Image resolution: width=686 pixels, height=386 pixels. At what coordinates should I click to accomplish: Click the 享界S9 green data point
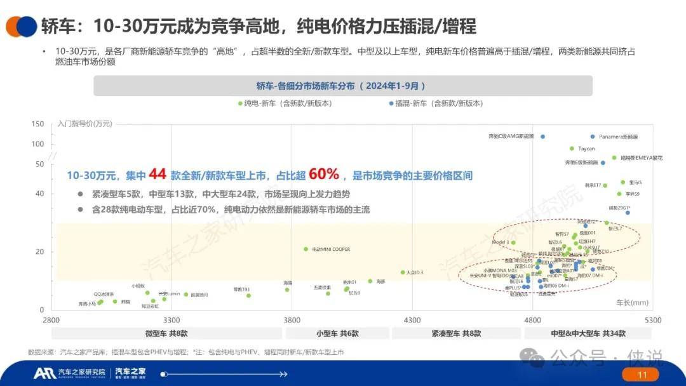coord(619,194)
